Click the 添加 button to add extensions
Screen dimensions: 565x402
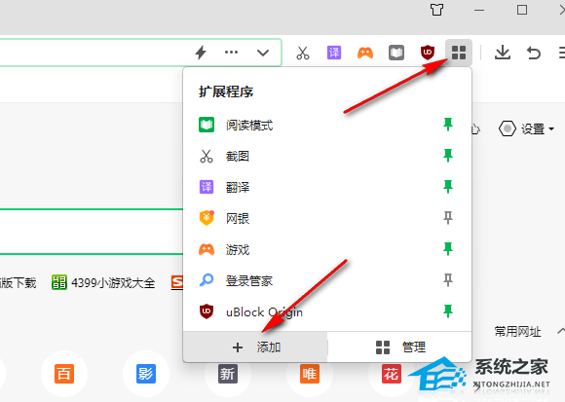point(255,347)
